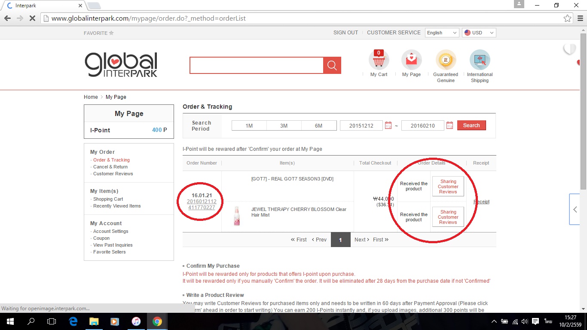
Task: Open the Windows Start menu
Action: pos(10,321)
